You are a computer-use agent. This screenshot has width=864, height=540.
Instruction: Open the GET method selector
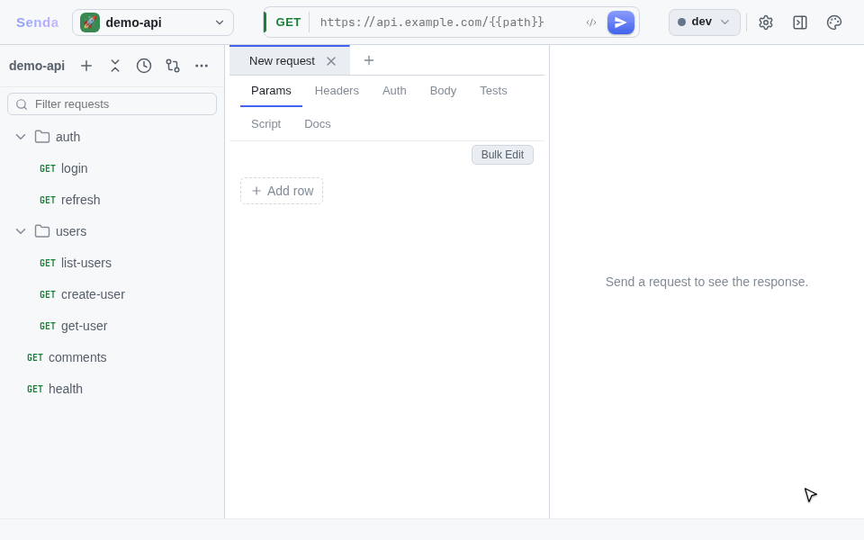288,22
